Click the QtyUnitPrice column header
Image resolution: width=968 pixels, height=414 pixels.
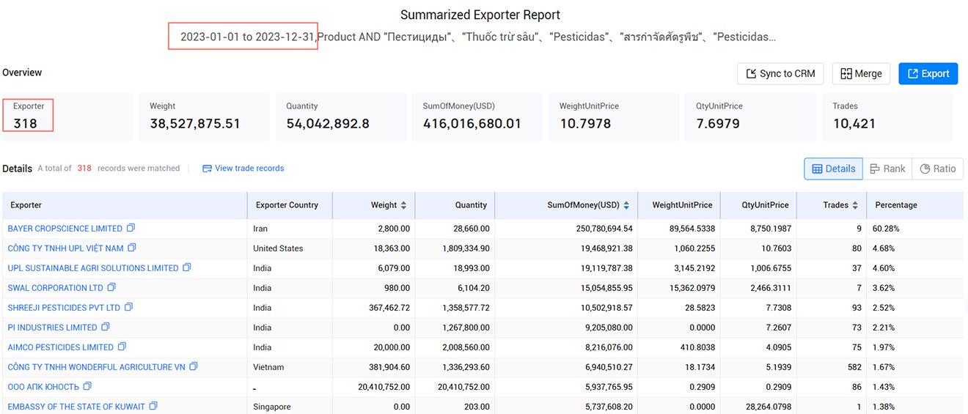(758, 205)
